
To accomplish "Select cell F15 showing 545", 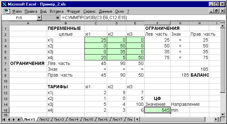I will [x=158, y=110].
